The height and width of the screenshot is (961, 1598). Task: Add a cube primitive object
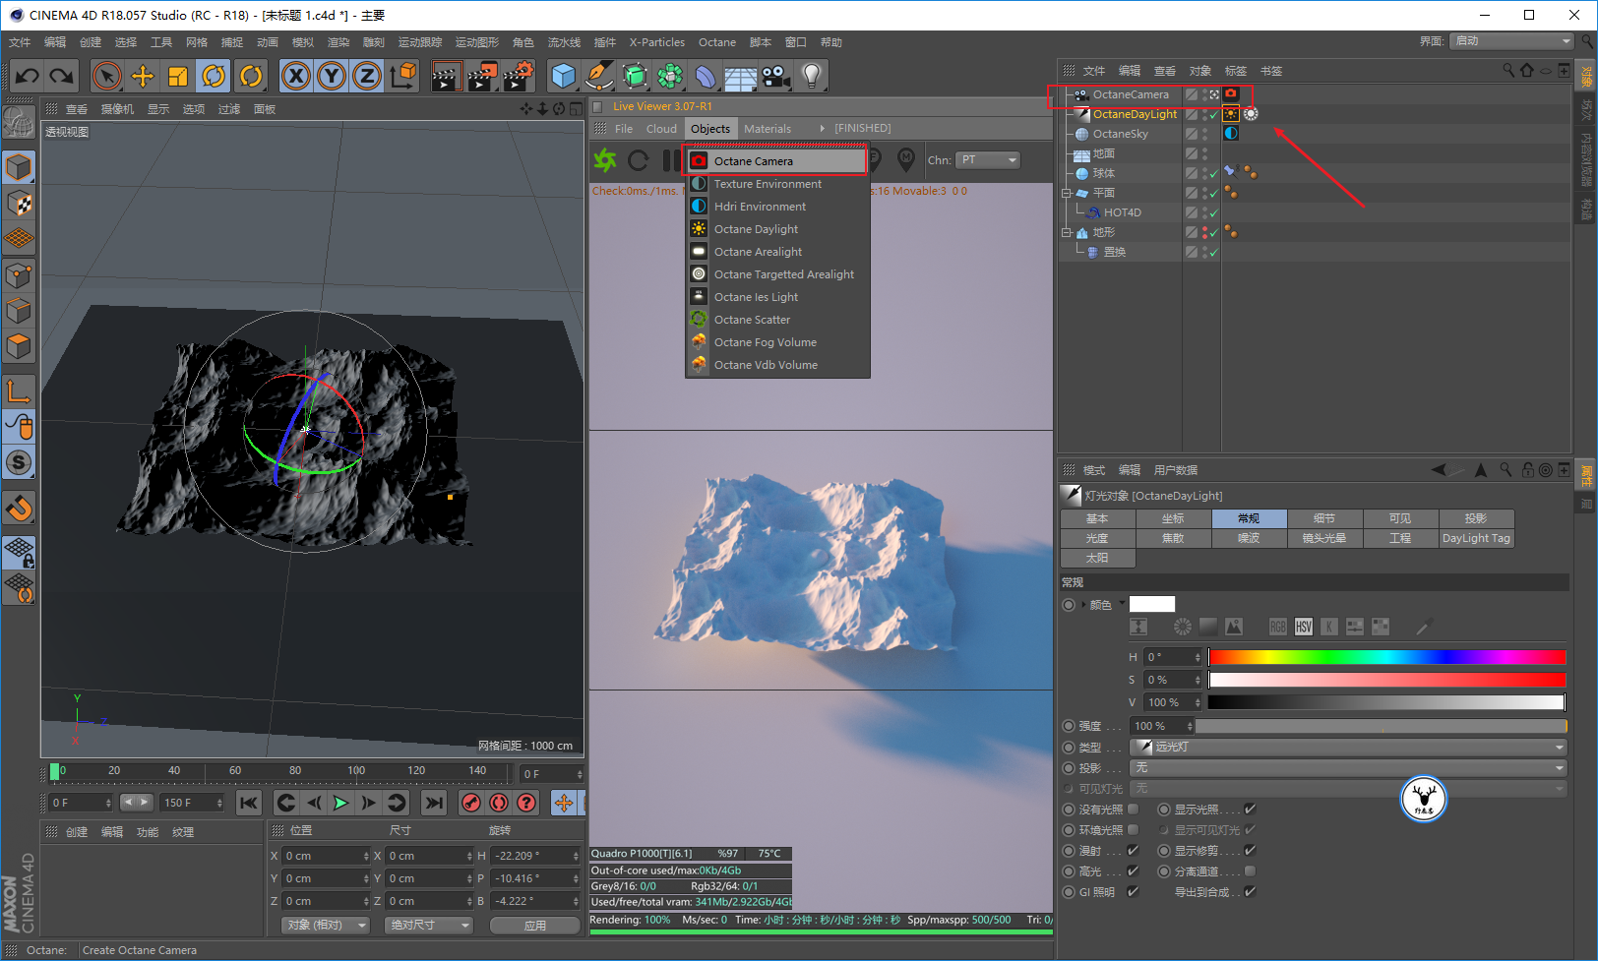pos(564,76)
